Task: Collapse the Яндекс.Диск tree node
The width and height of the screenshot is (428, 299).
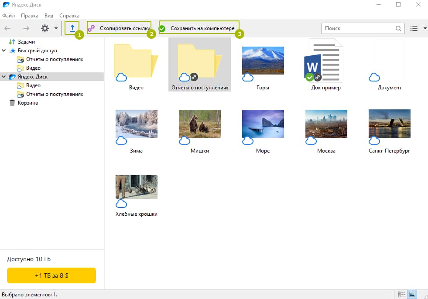Action: click(x=4, y=77)
